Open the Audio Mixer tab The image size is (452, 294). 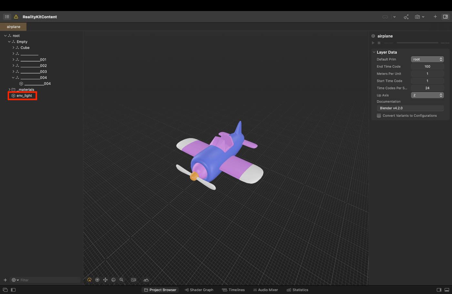[265, 290]
